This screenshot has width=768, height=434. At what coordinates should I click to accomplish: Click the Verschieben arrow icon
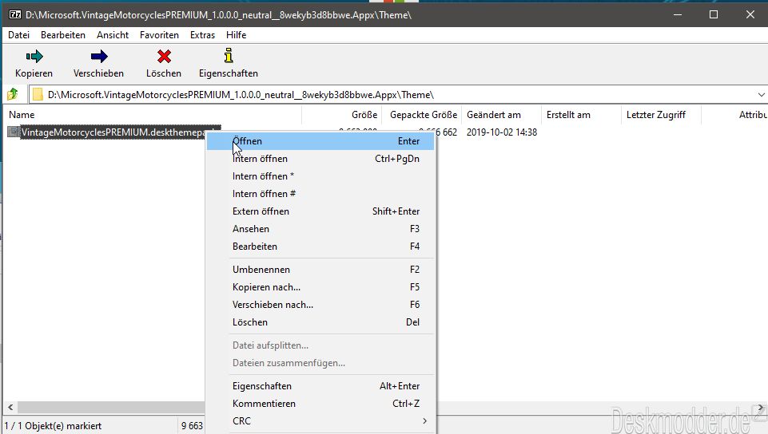click(99, 57)
